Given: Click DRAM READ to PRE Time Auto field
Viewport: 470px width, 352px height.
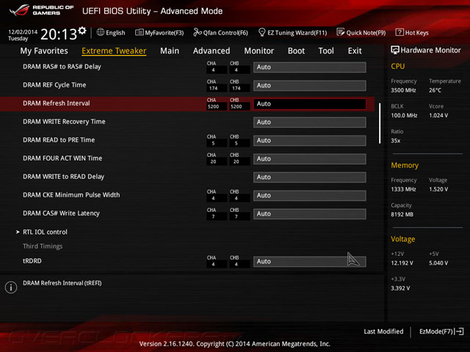Looking at the screenshot, I should click(x=310, y=140).
